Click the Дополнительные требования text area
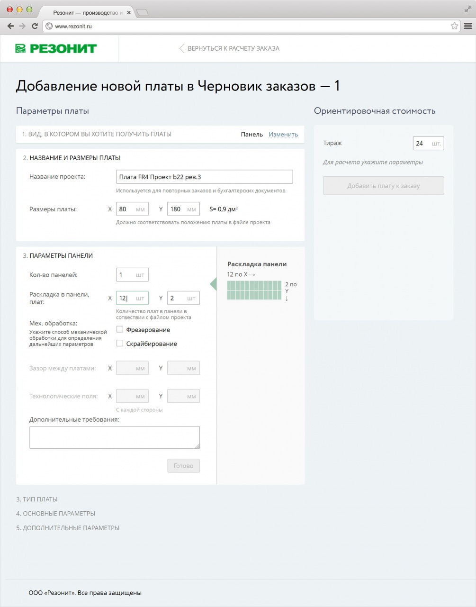The image size is (476, 607). pos(115,437)
